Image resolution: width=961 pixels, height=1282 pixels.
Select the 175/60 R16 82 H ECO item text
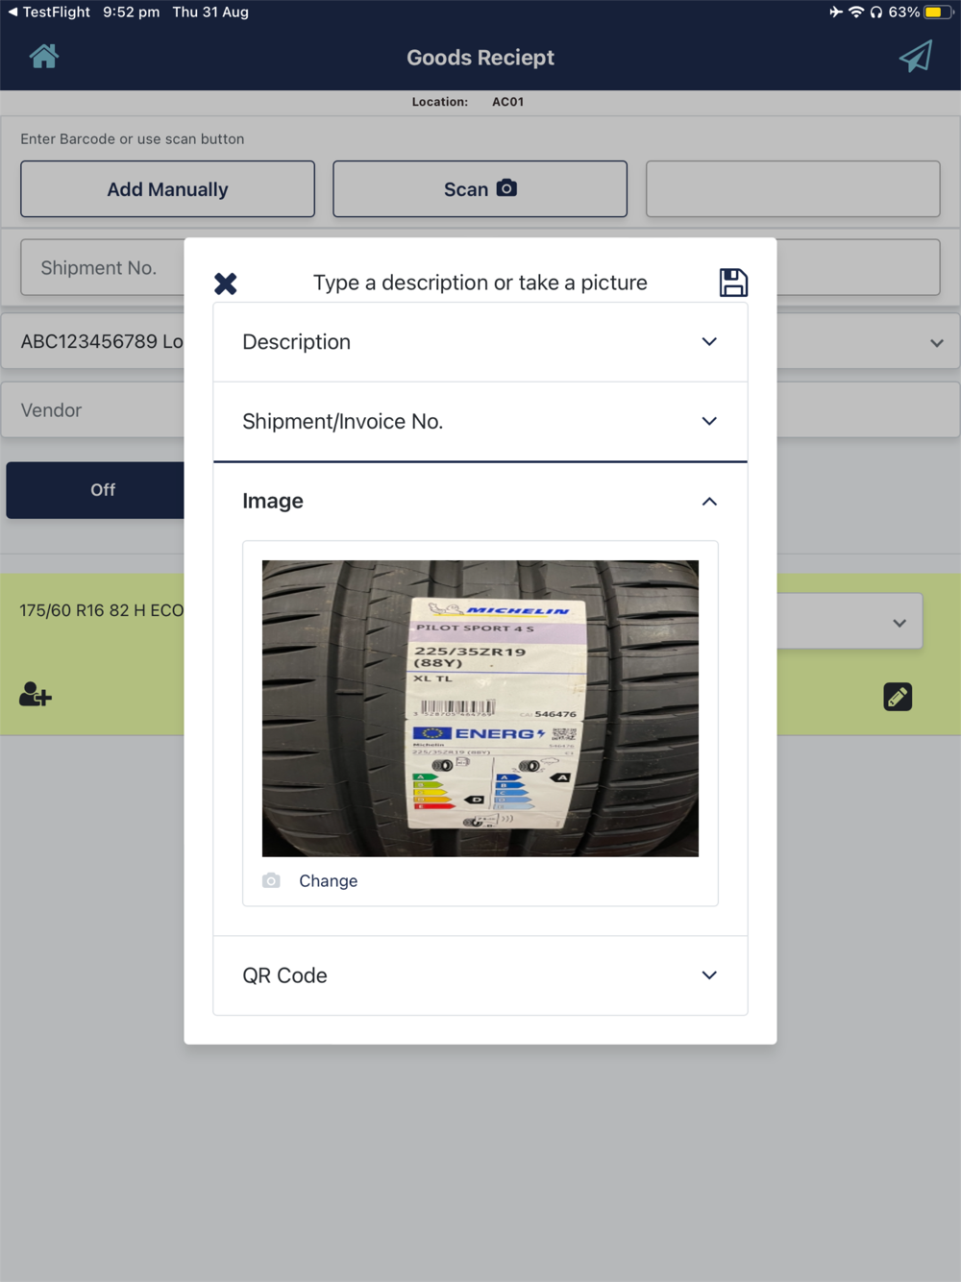tap(102, 610)
